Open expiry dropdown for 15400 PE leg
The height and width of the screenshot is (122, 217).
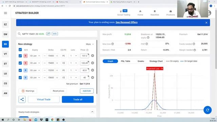click(35, 56)
